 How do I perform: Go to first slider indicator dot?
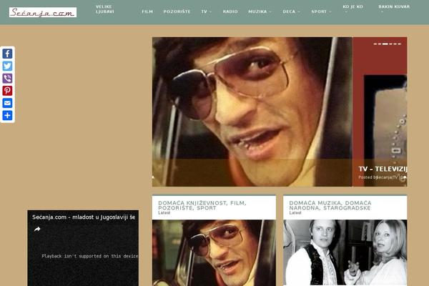coord(375,44)
